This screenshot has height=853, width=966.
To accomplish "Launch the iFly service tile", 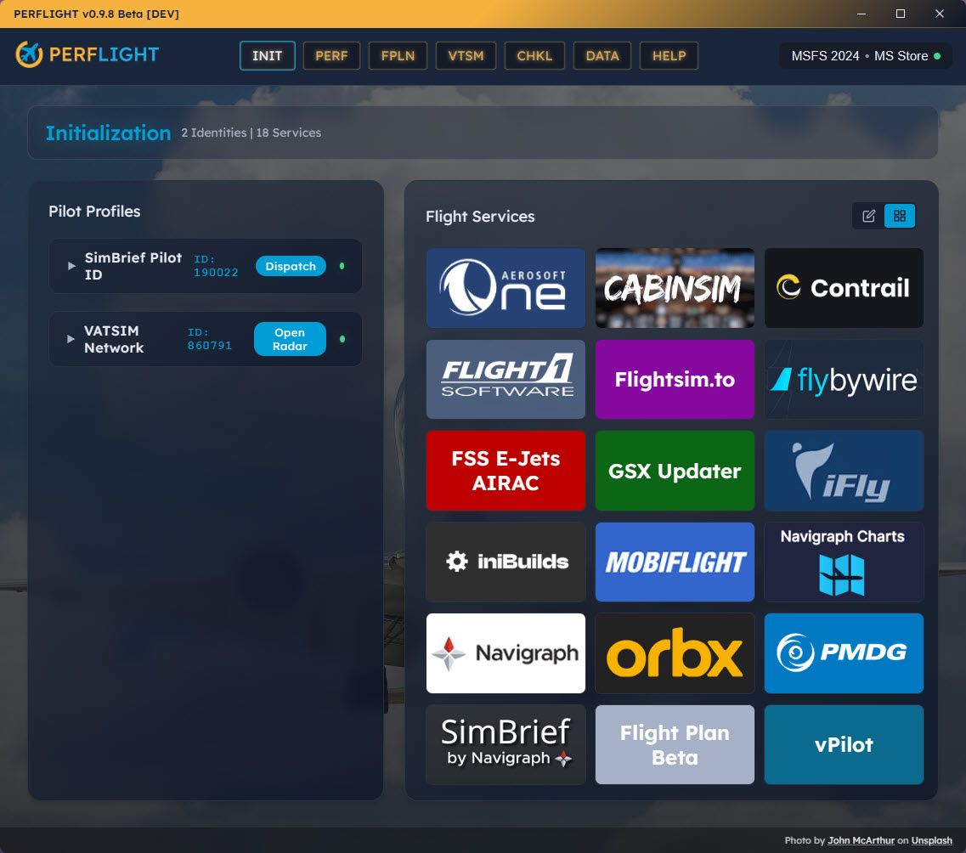I will click(844, 471).
